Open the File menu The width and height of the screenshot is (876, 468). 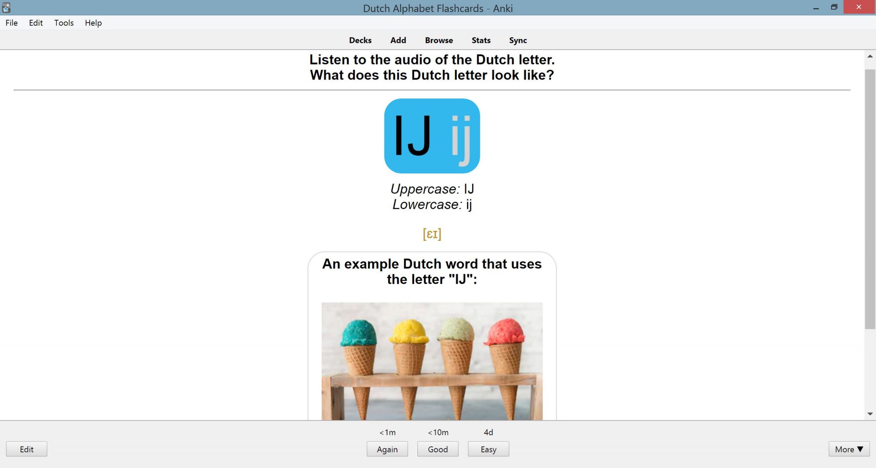click(12, 23)
